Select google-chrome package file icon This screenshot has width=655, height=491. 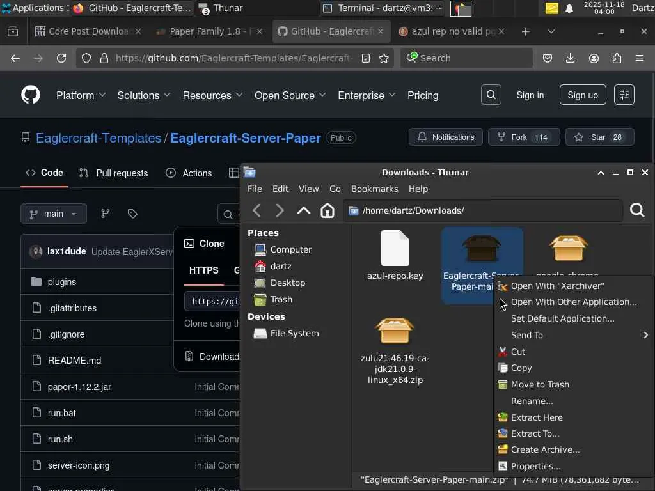point(568,248)
